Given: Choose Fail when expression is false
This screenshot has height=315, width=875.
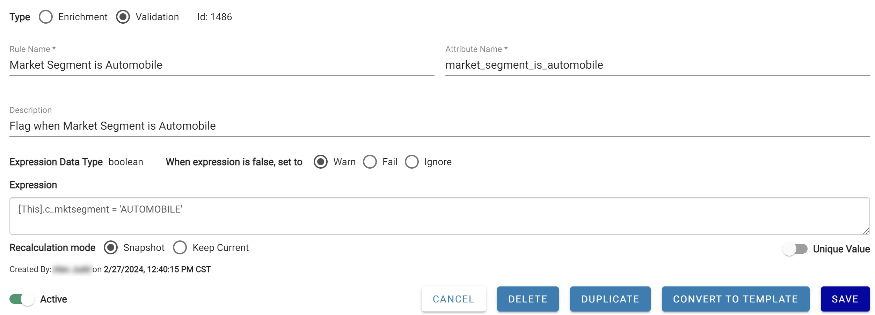Looking at the screenshot, I should click(370, 162).
